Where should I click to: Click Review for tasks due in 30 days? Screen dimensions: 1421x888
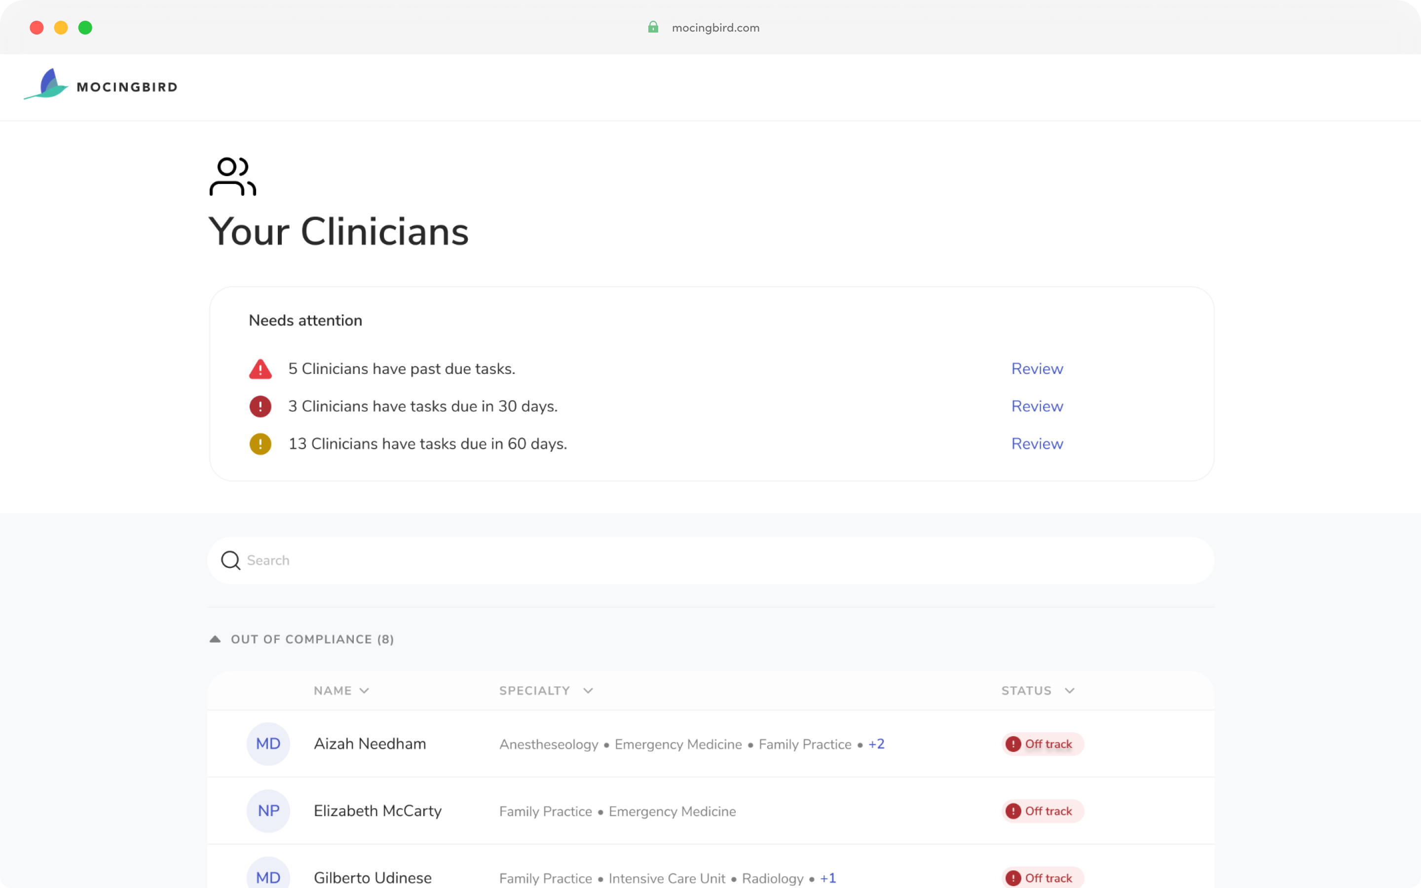(x=1036, y=407)
